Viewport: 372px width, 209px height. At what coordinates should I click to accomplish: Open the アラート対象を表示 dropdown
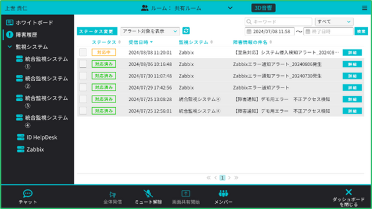[150, 31]
